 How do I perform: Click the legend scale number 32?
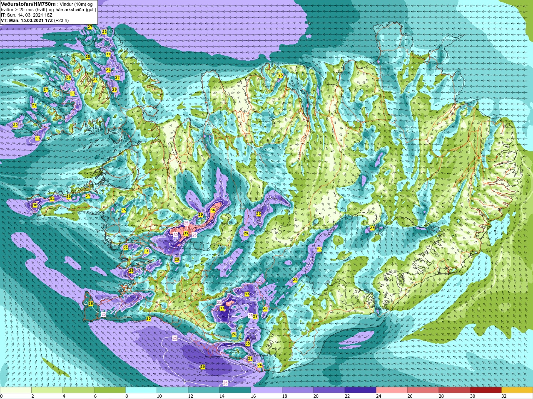pos(504,396)
